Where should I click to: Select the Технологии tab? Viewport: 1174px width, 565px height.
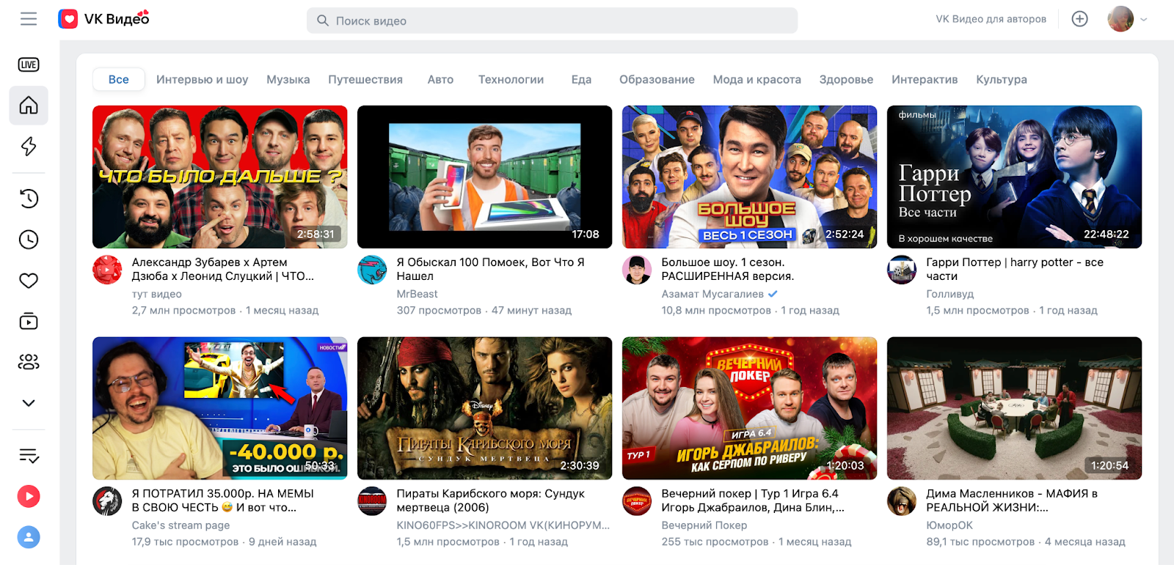[511, 79]
